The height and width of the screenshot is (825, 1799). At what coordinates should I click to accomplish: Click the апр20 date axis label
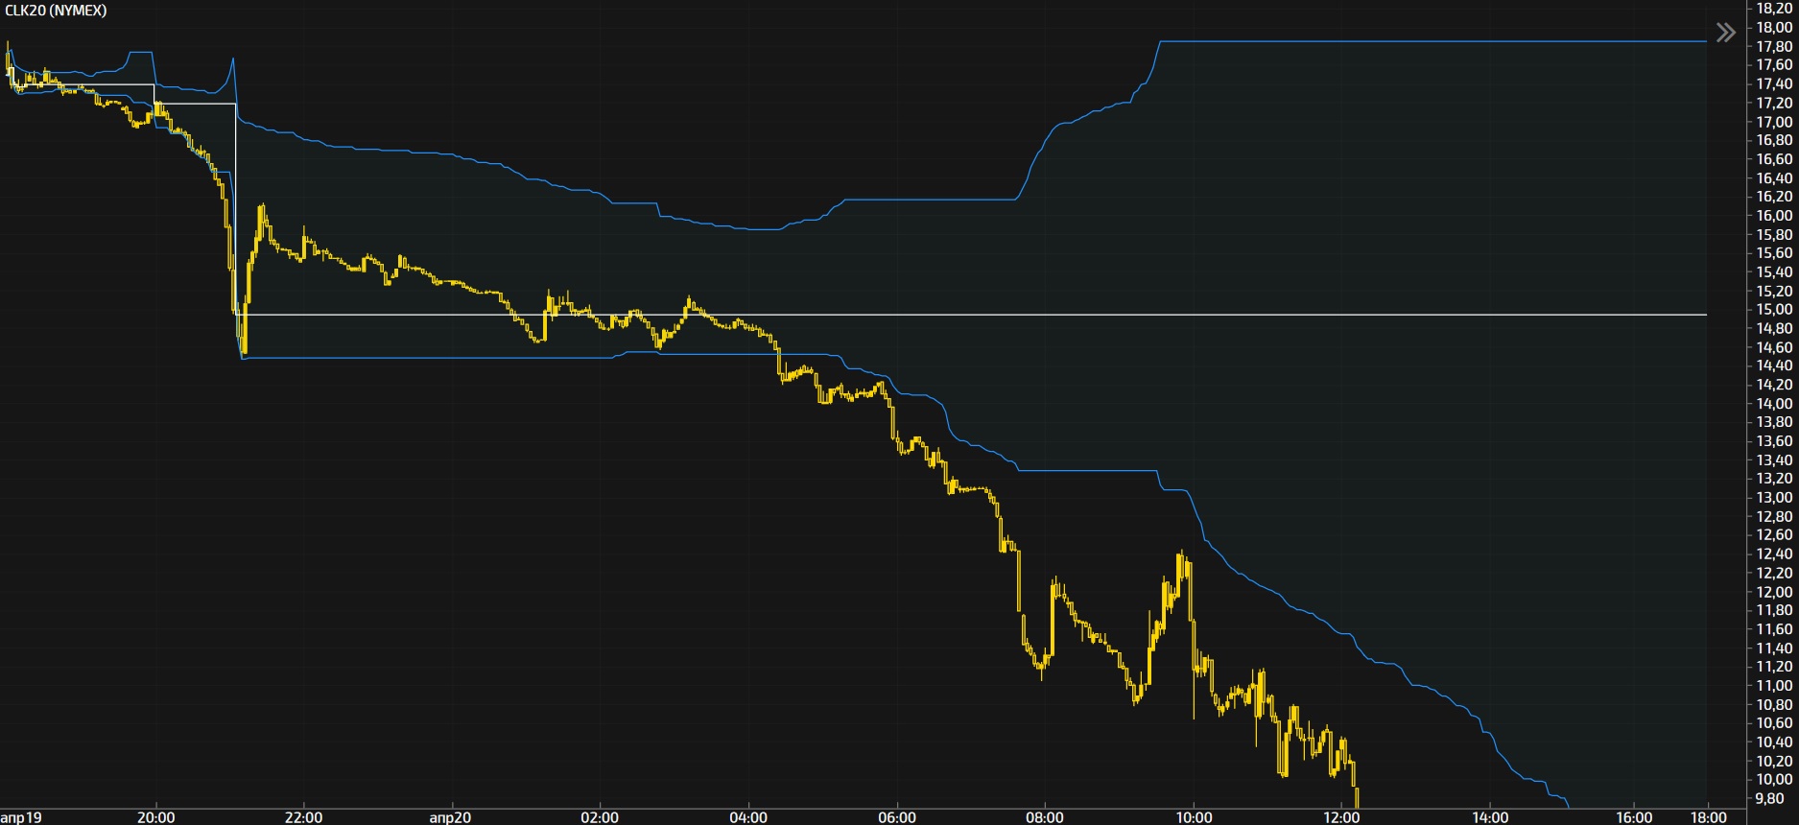coord(450,817)
